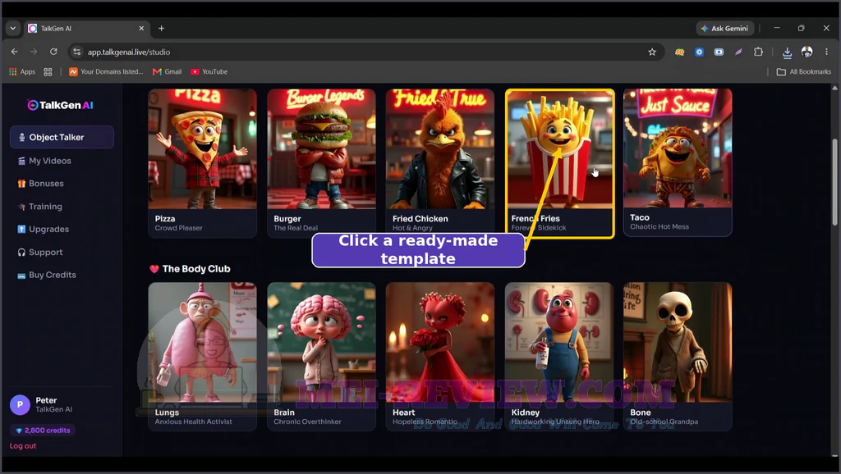Open the Chrome three-dot menu
The width and height of the screenshot is (841, 474).
click(826, 52)
